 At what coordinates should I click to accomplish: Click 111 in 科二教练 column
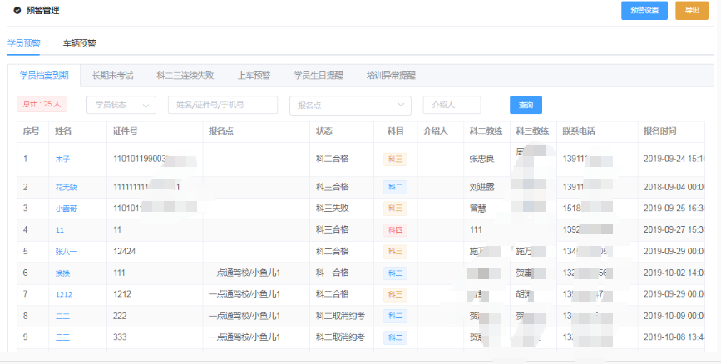click(476, 230)
